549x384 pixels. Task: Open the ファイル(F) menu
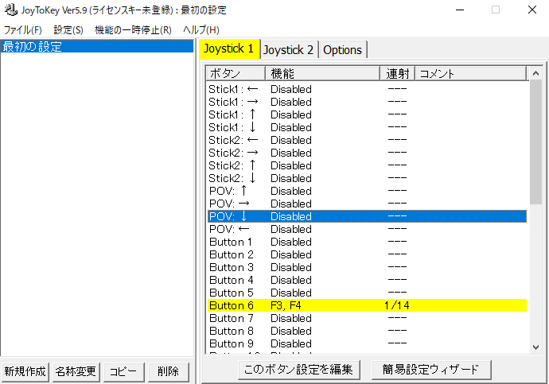[23, 30]
